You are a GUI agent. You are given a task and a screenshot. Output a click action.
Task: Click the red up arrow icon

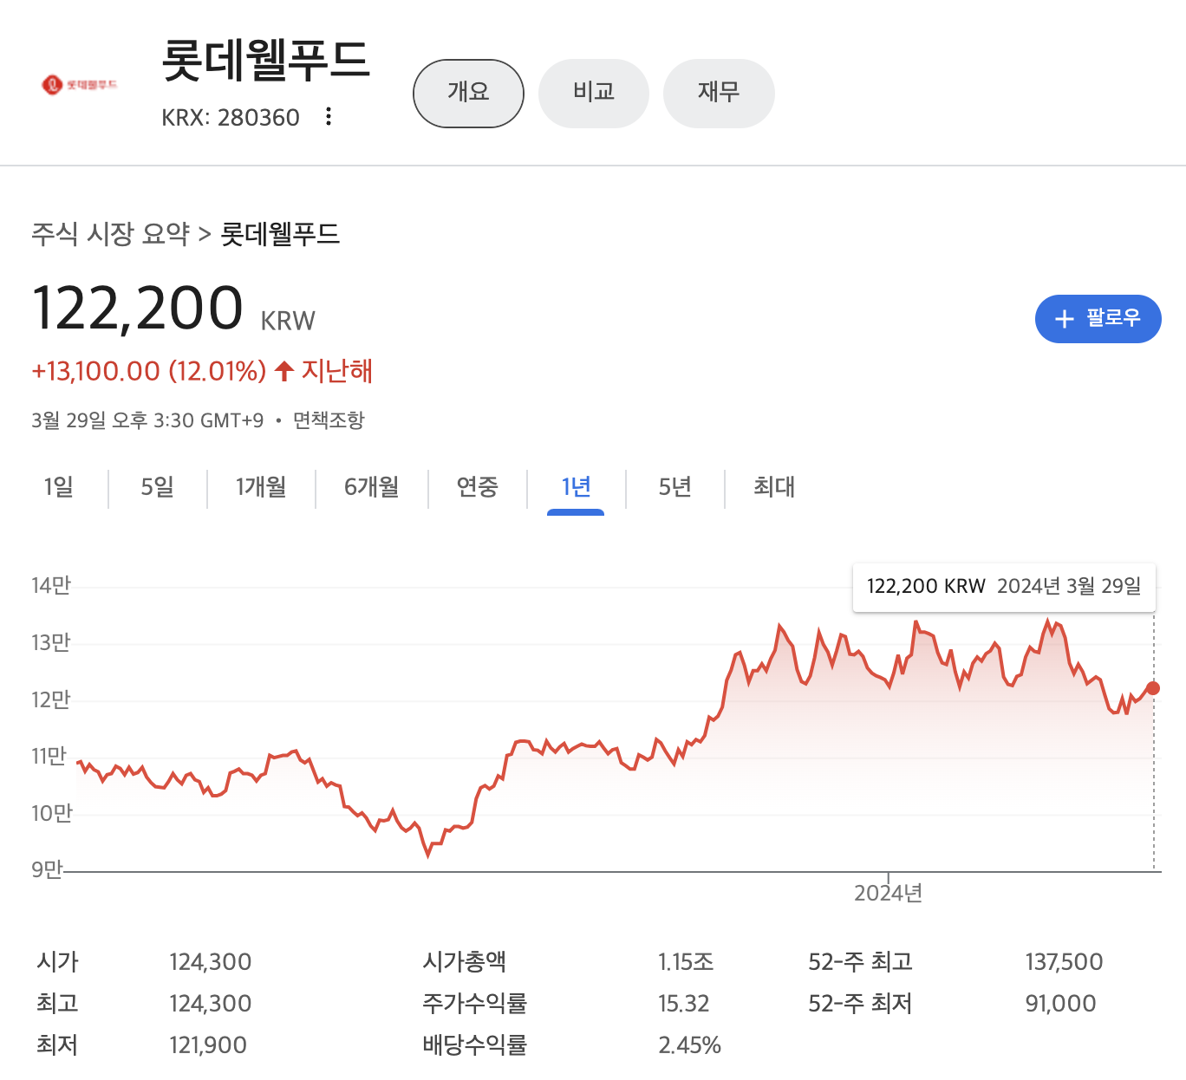(x=284, y=371)
